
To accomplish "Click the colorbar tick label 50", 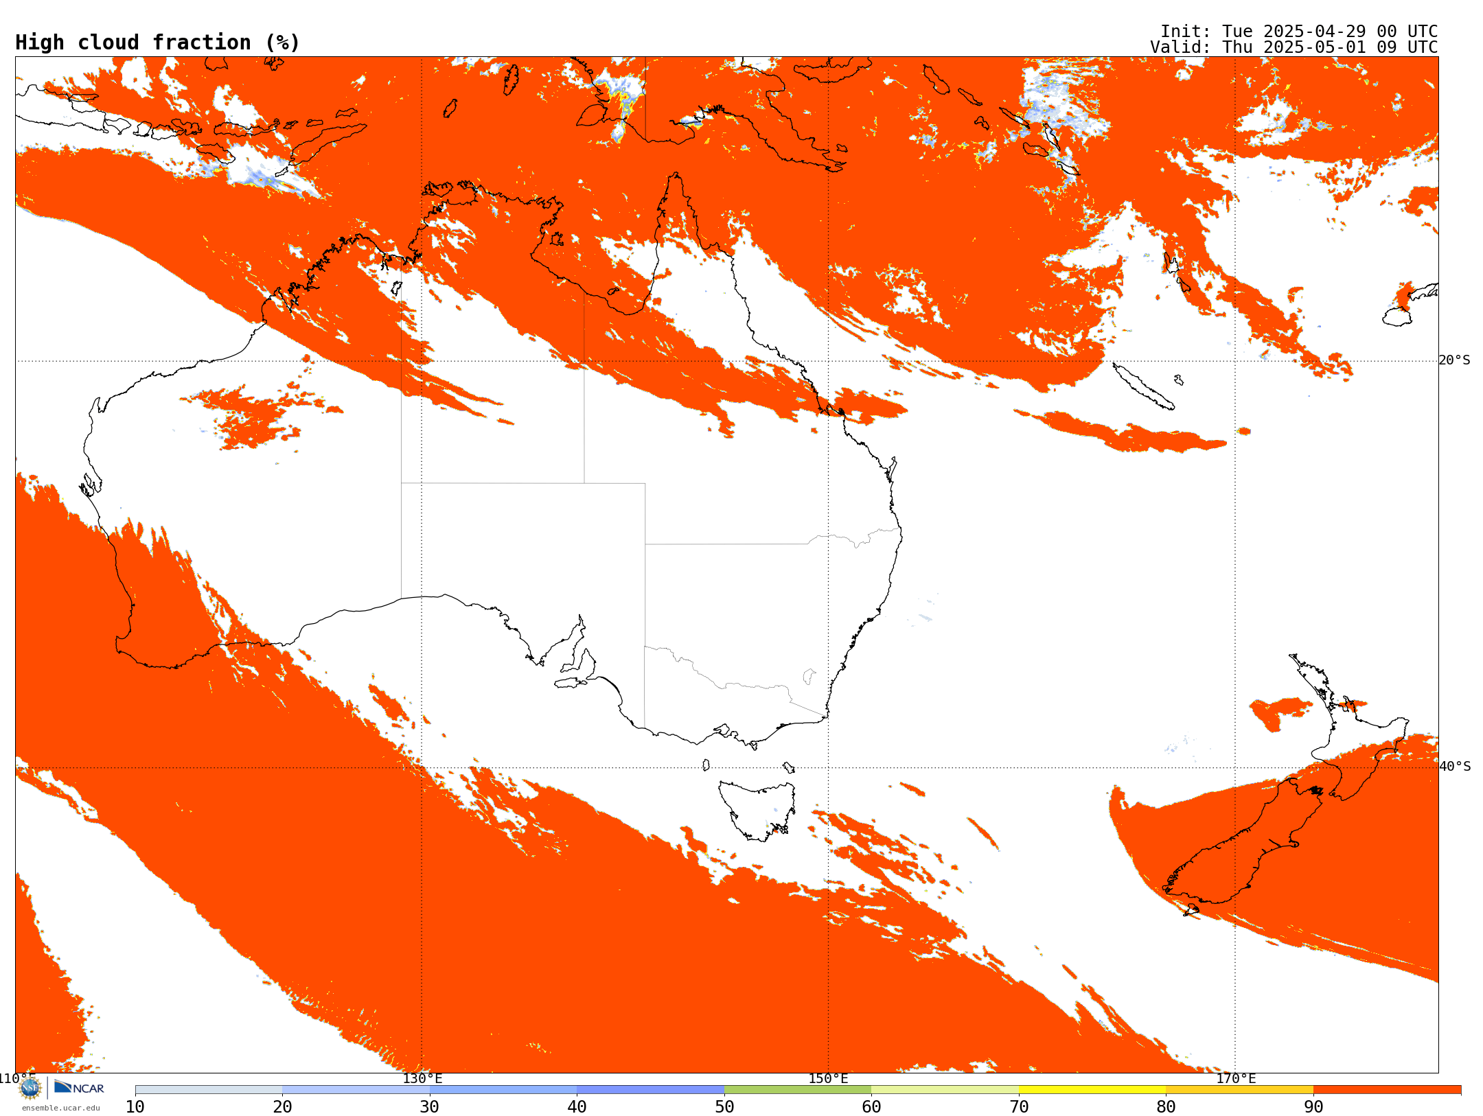I will click(x=724, y=1107).
